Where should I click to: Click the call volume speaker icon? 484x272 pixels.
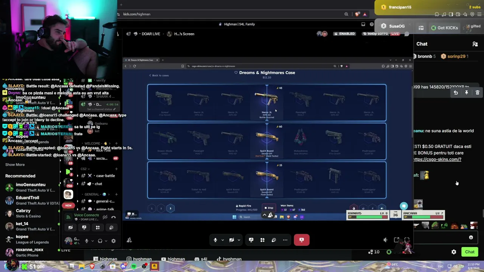click(x=385, y=240)
